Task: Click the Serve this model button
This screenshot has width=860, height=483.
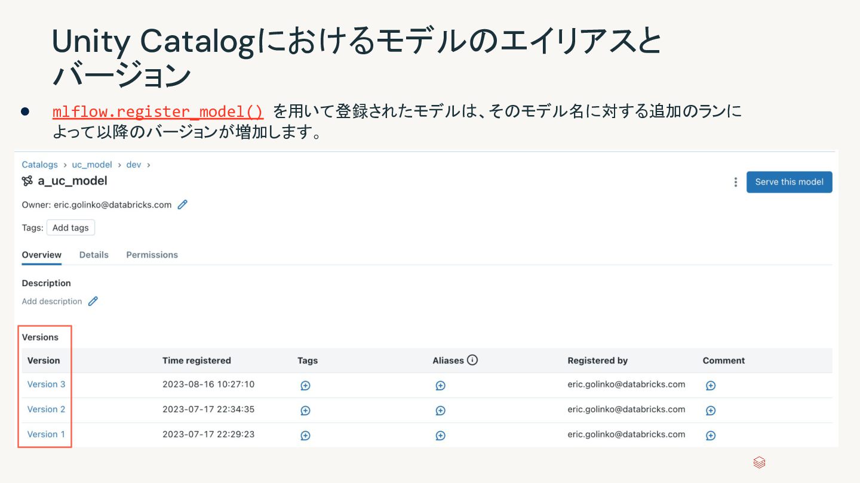Action: point(789,182)
